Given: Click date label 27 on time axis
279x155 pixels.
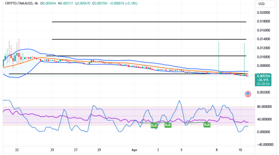Looking at the screenshot, I should click(76, 150).
